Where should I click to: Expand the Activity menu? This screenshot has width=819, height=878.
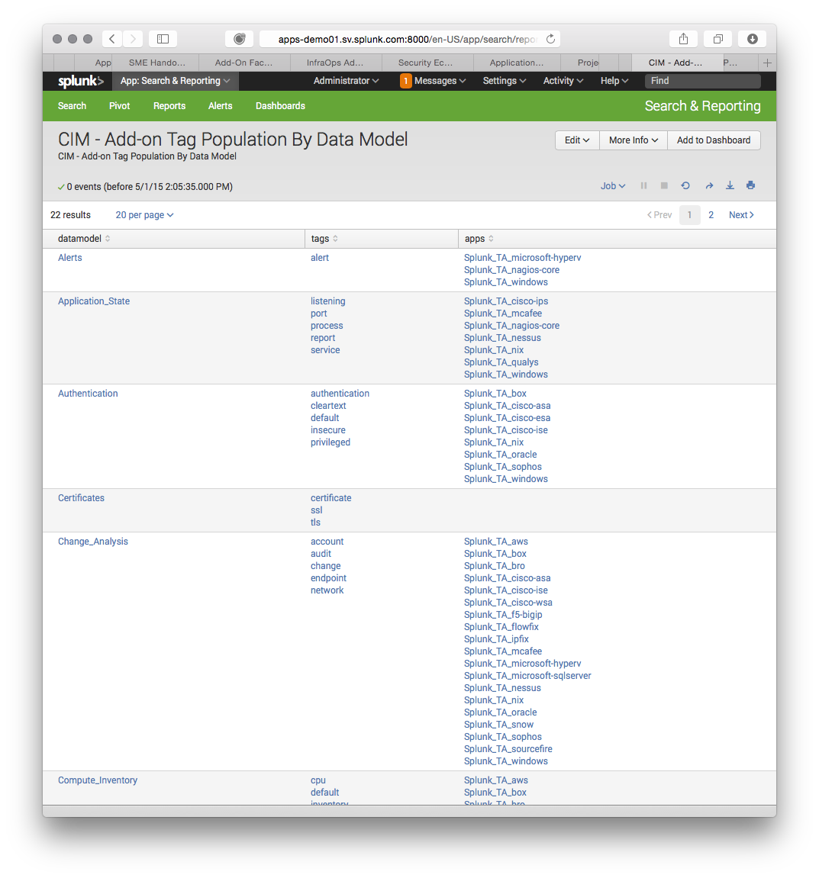[563, 81]
